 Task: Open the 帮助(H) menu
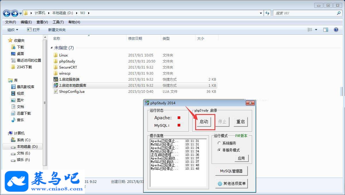pos(74,22)
